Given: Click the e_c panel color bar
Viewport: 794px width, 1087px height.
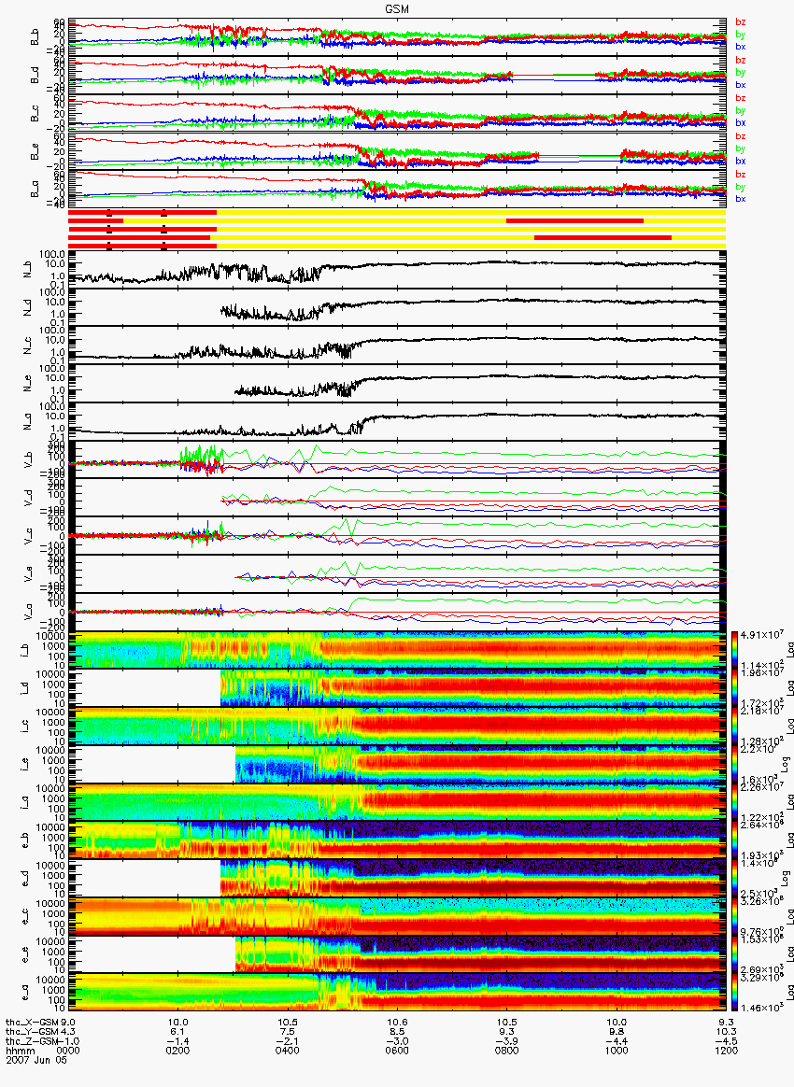Looking at the screenshot, I should (x=734, y=916).
